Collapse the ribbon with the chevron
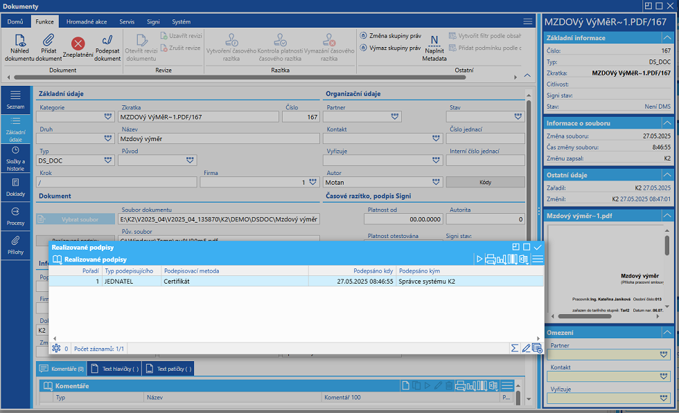The image size is (679, 413). click(527, 75)
